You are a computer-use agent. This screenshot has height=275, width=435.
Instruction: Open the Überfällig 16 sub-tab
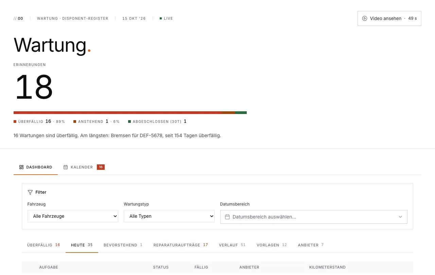pos(43,245)
